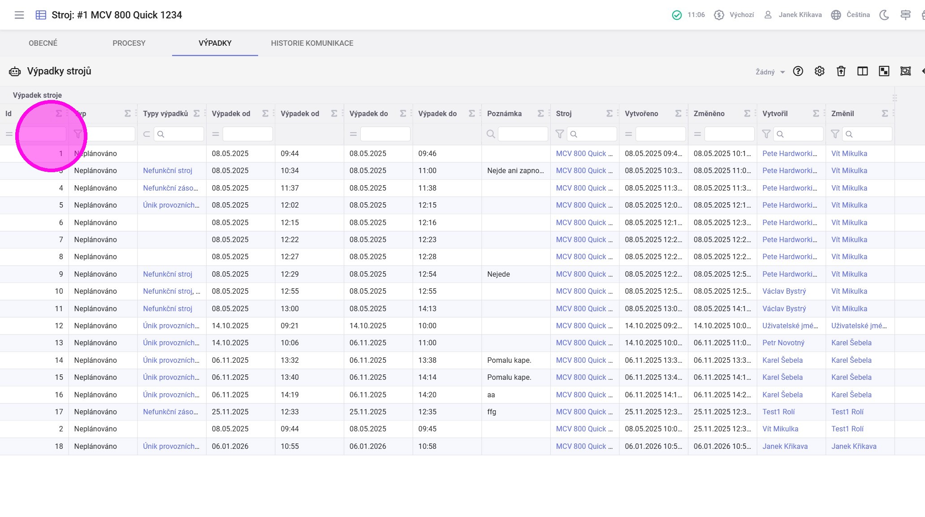Click the Poznámka search filter field
The width and height of the screenshot is (925, 517).
(x=523, y=134)
